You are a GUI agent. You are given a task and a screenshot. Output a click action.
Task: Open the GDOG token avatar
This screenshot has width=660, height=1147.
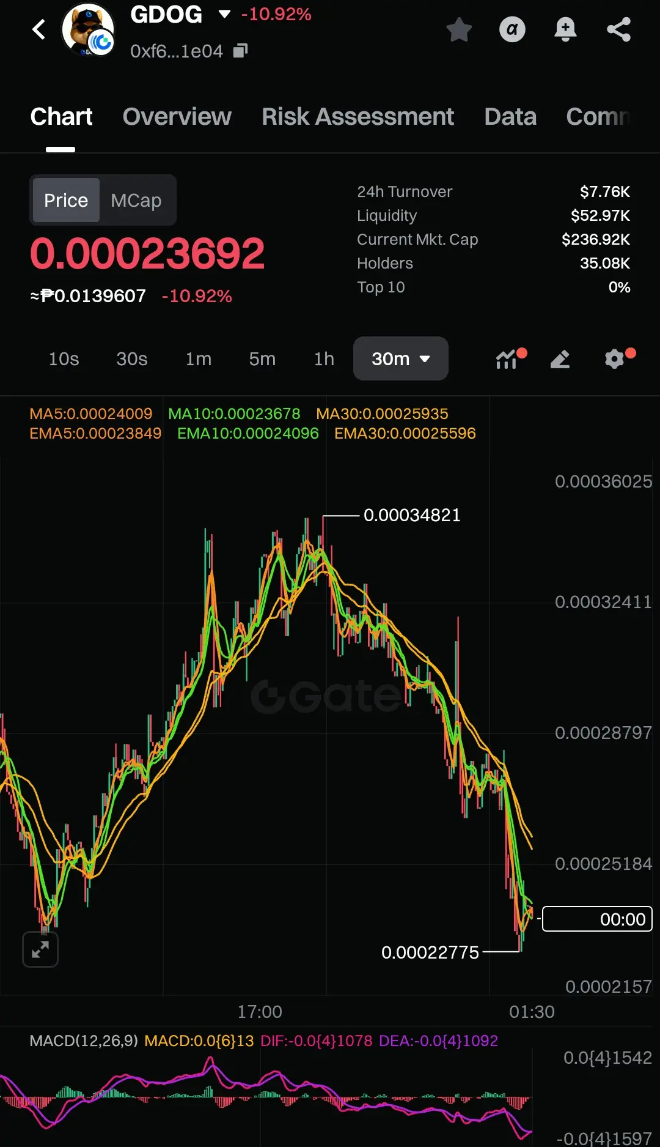(88, 29)
